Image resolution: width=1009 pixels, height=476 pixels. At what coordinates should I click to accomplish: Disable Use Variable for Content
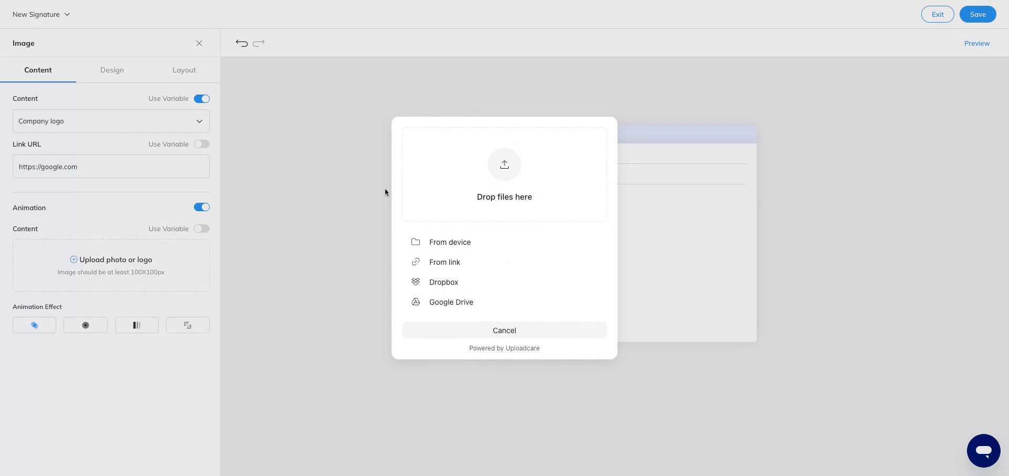click(202, 98)
